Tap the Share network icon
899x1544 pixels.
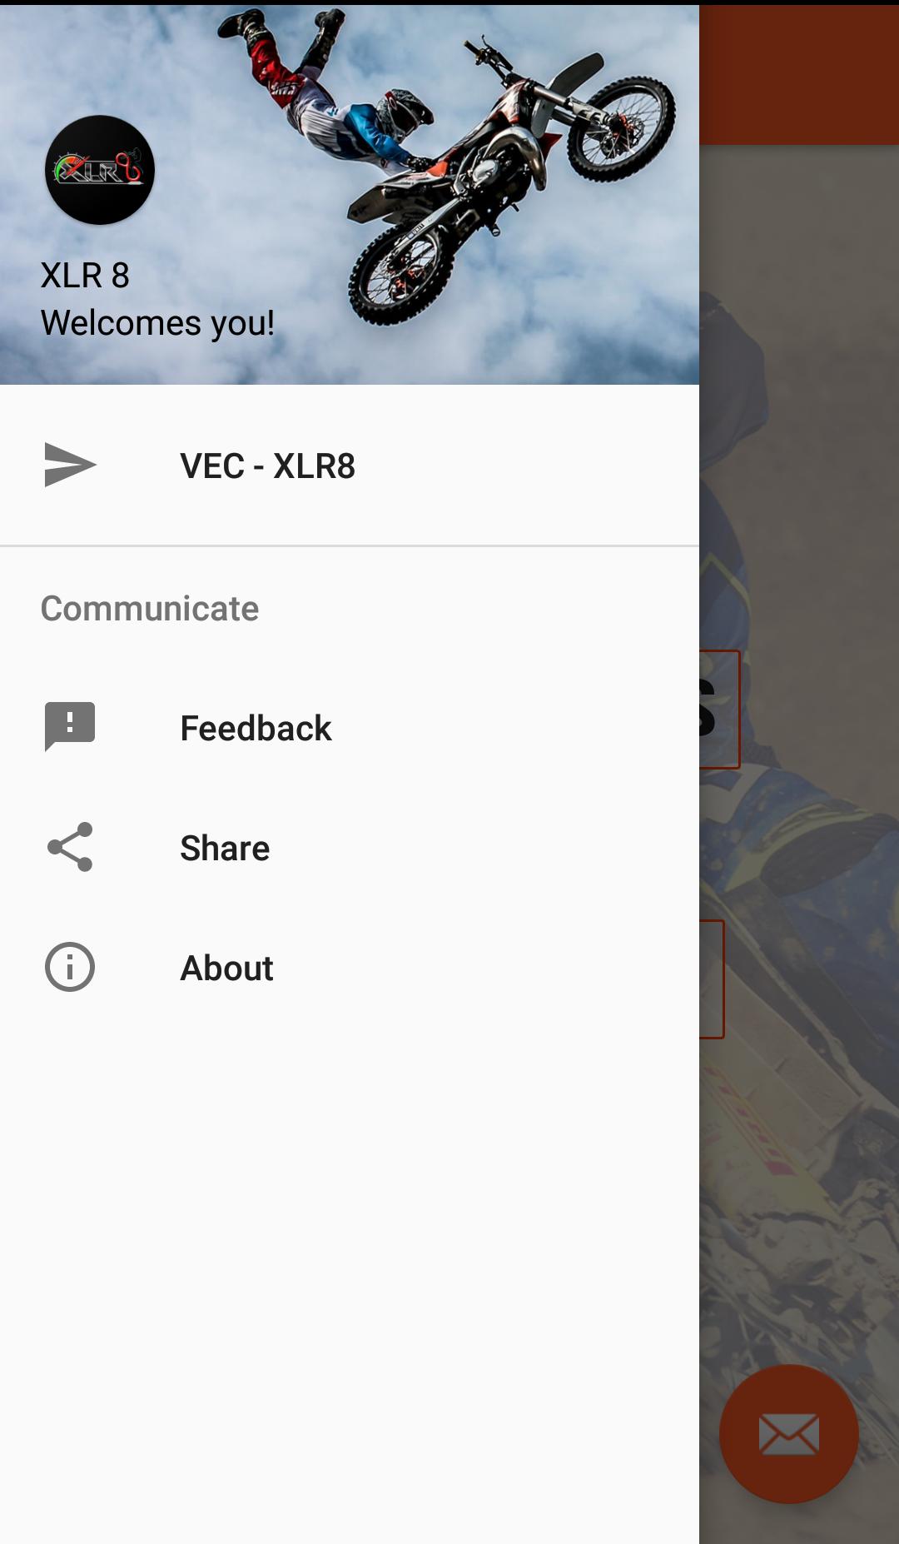pos(70,847)
